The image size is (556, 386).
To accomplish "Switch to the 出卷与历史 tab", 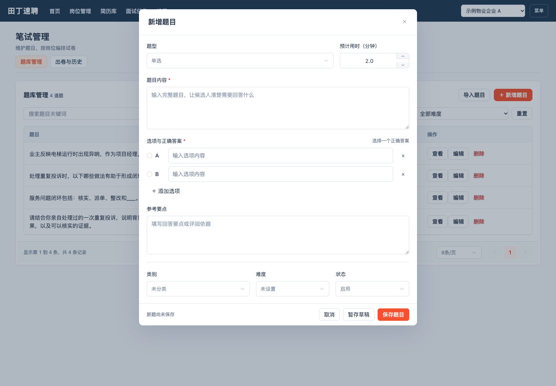I will (x=69, y=62).
